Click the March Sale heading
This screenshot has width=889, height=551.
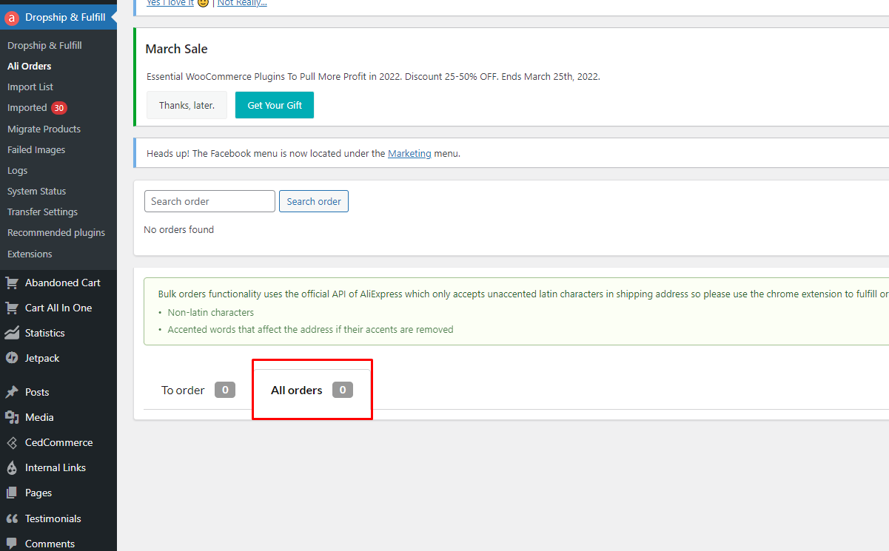(x=176, y=49)
